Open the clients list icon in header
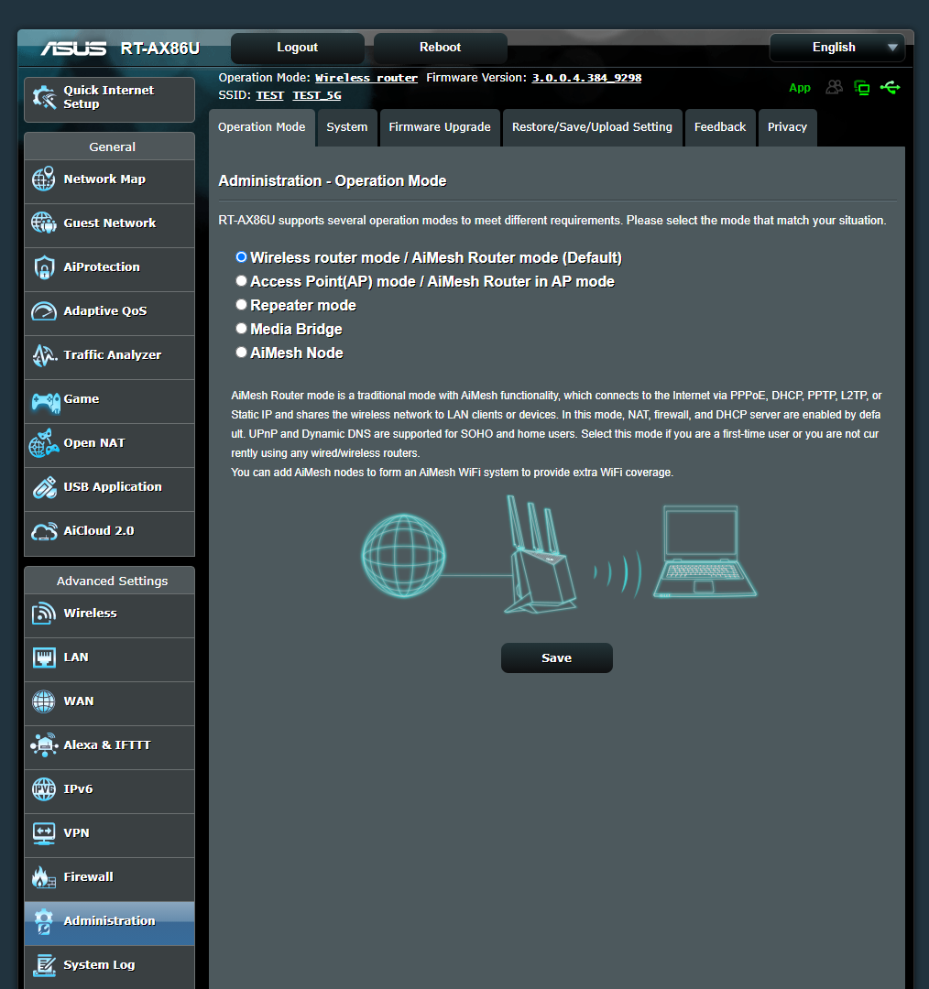The width and height of the screenshot is (929, 989). click(835, 87)
